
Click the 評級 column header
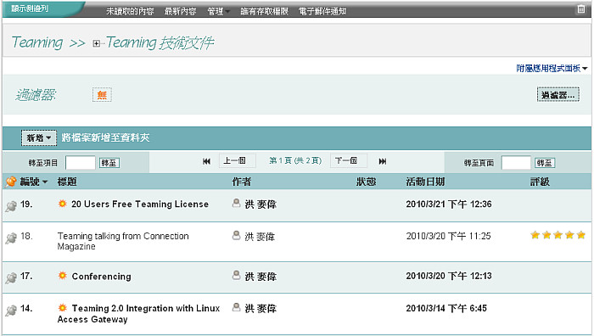540,182
